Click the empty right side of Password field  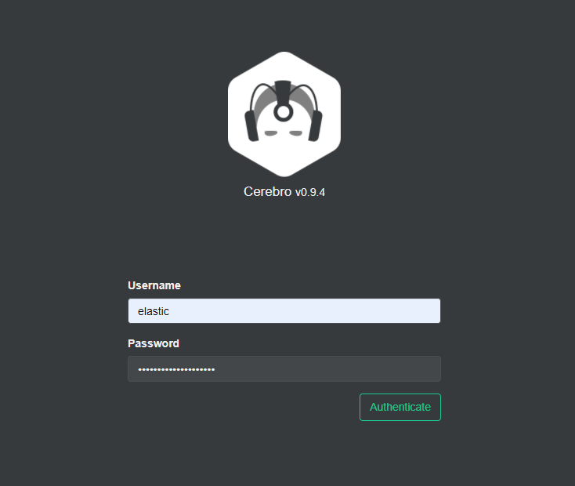pos(330,369)
